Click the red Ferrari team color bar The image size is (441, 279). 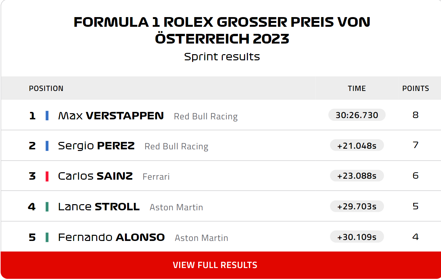pos(47,176)
